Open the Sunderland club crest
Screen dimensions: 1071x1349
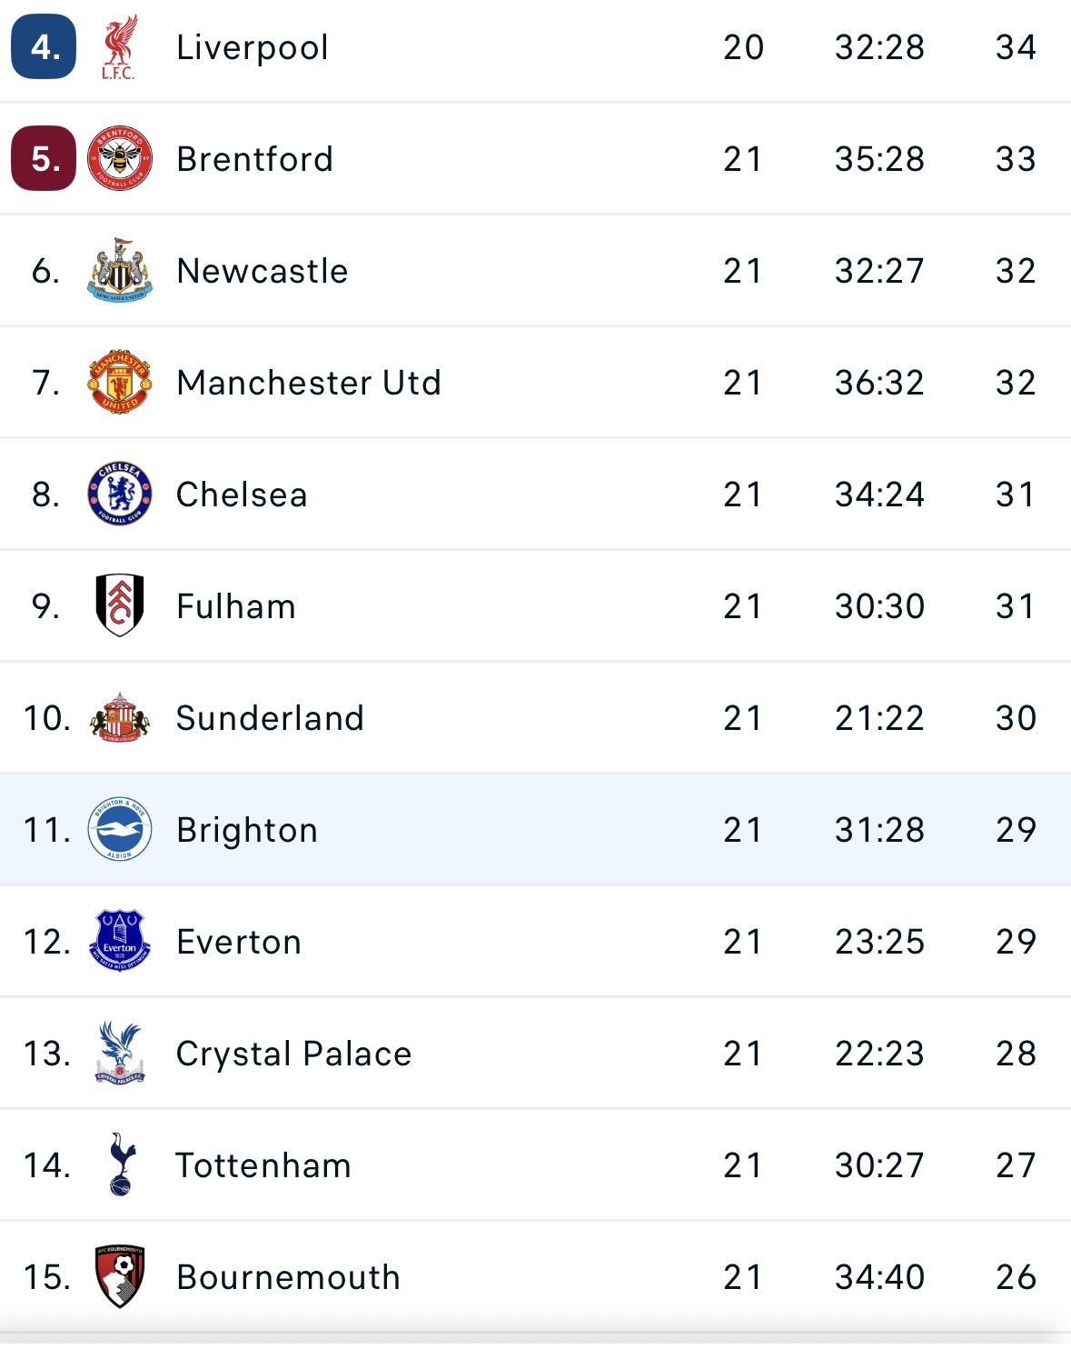coord(120,717)
